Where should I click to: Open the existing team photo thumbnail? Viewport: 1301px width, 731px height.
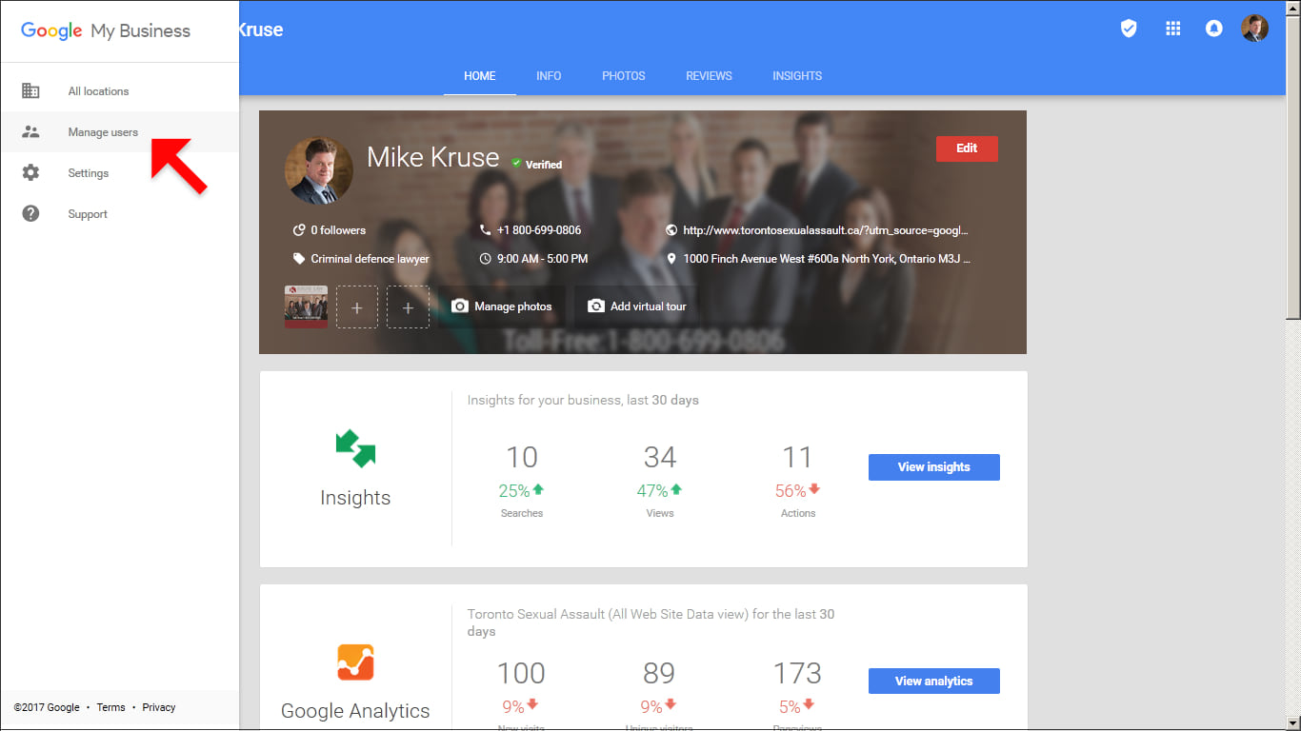306,307
